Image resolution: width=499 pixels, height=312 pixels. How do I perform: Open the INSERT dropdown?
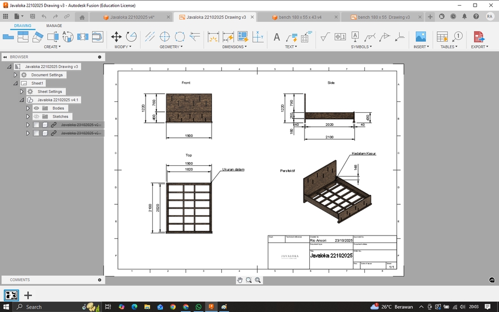[x=421, y=47]
